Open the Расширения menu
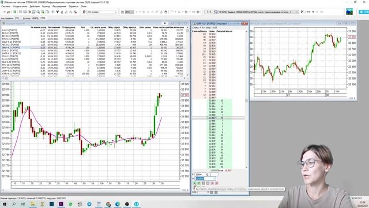 pyautogui.click(x=59, y=6)
